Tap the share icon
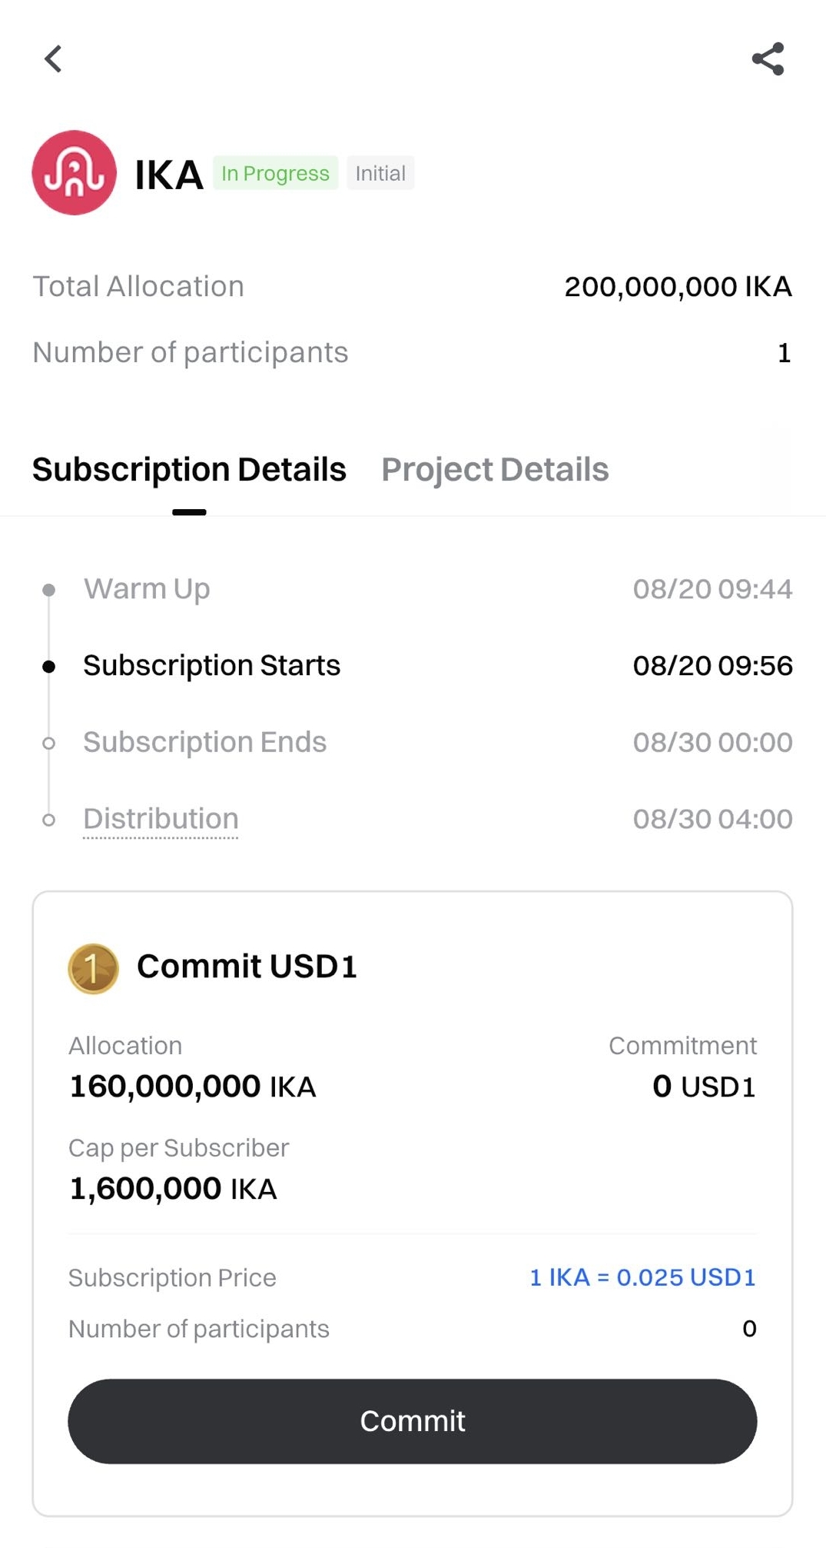The width and height of the screenshot is (826, 1548). [768, 58]
